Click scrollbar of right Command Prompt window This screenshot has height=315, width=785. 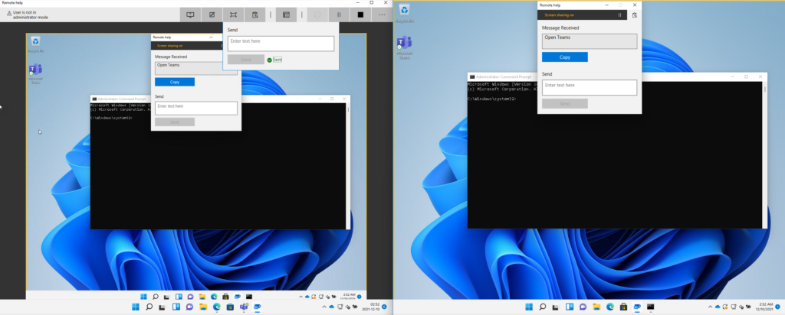[764, 154]
